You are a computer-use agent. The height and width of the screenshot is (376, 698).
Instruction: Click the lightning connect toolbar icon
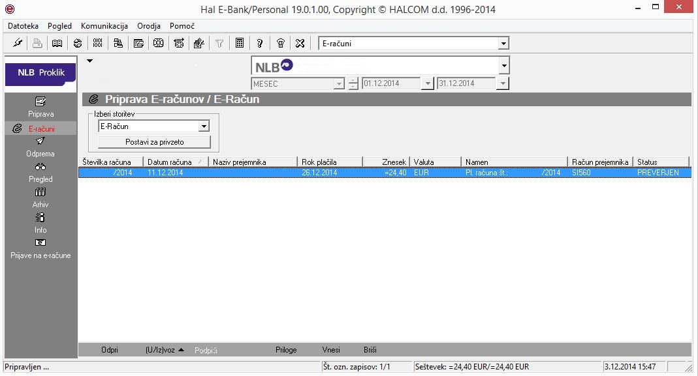click(x=18, y=43)
